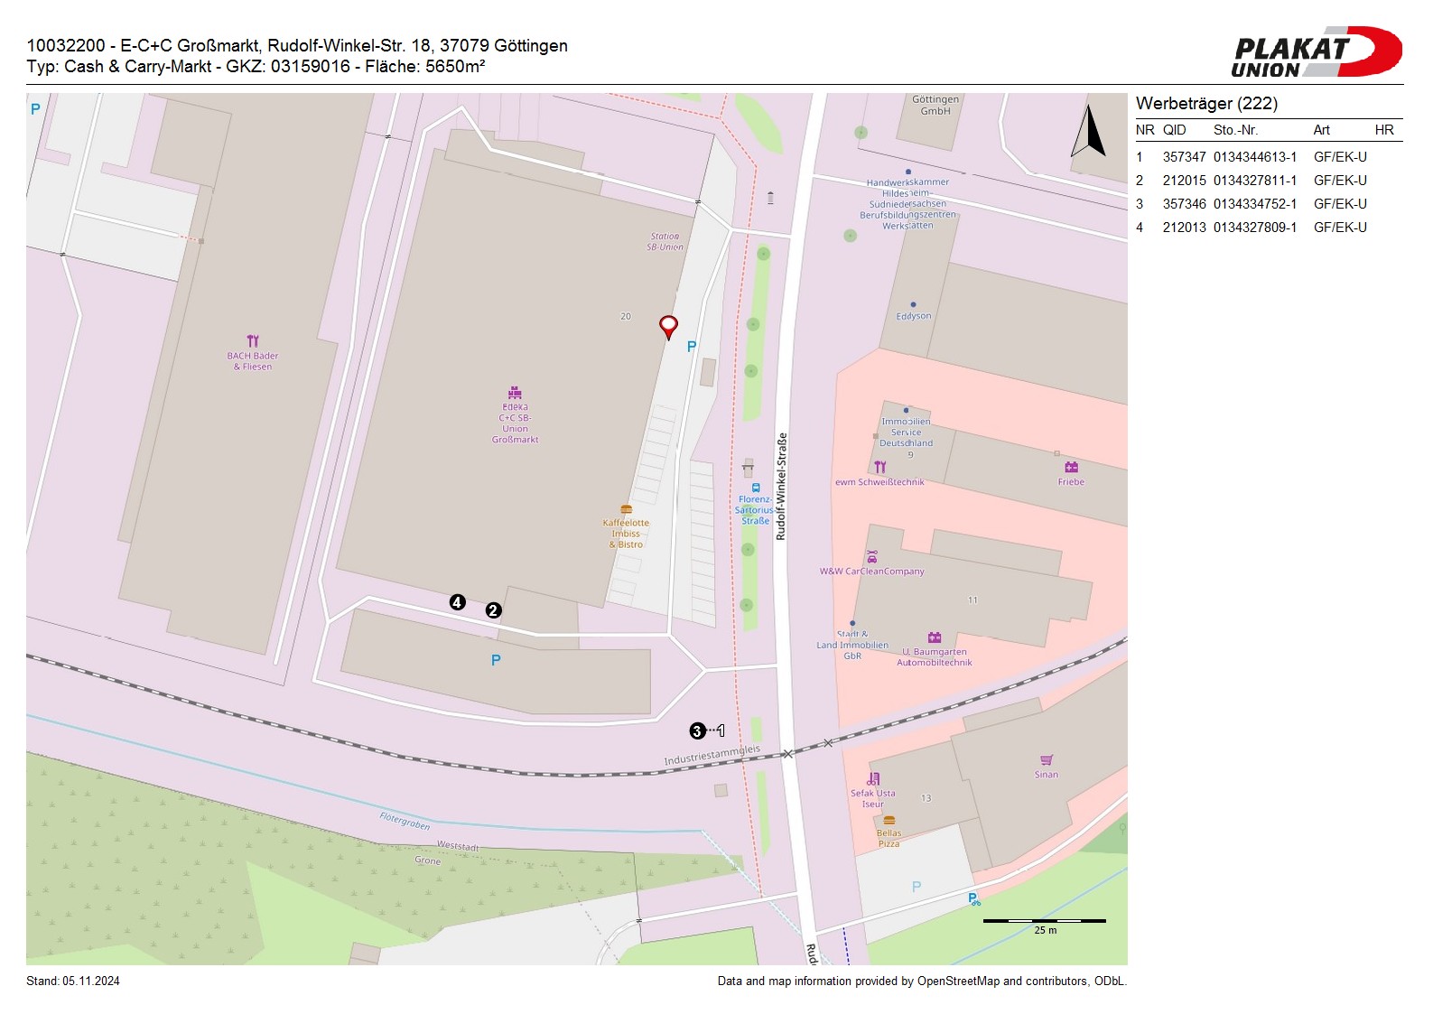
Task: Select black marker number 4 on map
Action: tap(458, 602)
